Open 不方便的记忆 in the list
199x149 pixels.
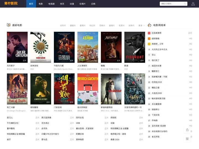pos(13,123)
